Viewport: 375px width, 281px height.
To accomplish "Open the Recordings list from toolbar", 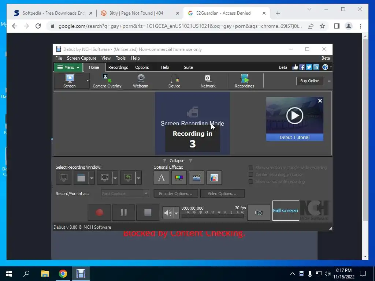I will [x=244, y=81].
